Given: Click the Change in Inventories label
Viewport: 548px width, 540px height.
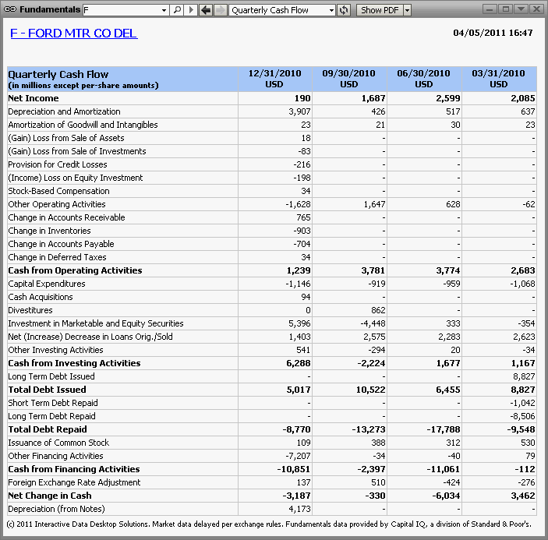Looking at the screenshot, I should 49,231.
